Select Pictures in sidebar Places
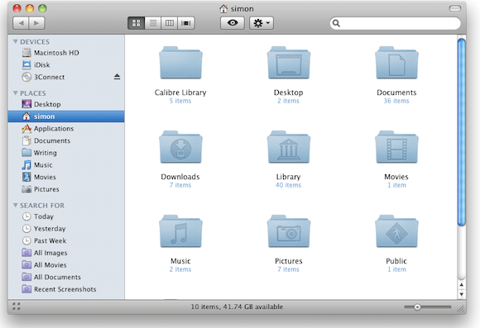This screenshot has height=328, width=480. click(x=66, y=189)
